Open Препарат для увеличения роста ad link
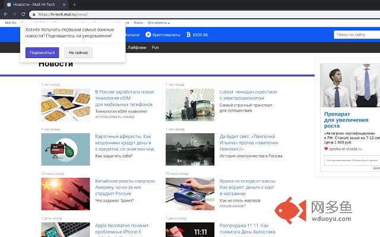The height and width of the screenshot is (237, 380). [346, 120]
